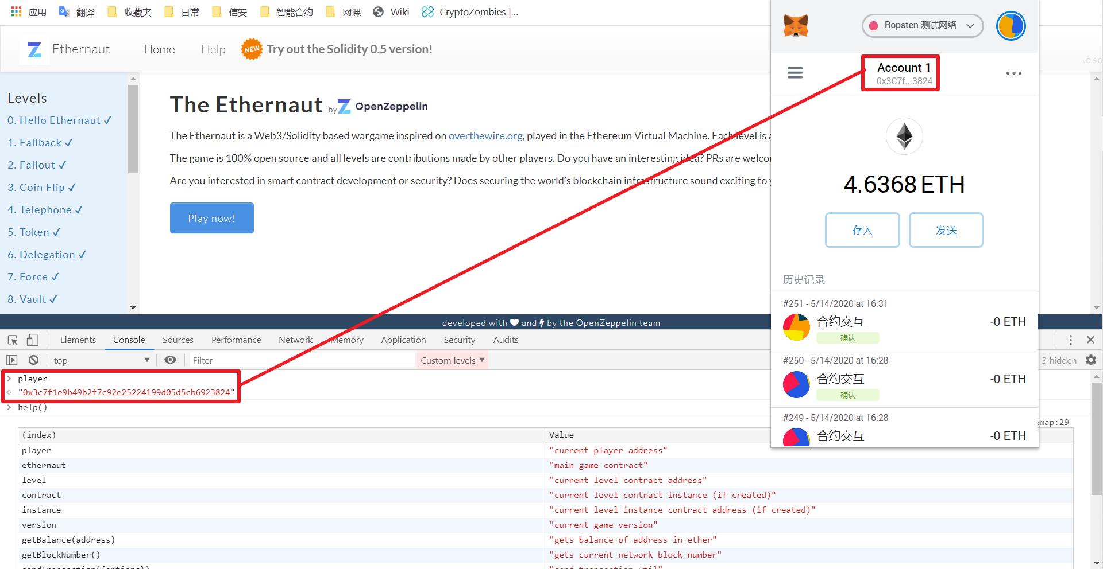
Task: Click the 发送 send button
Action: tap(946, 230)
